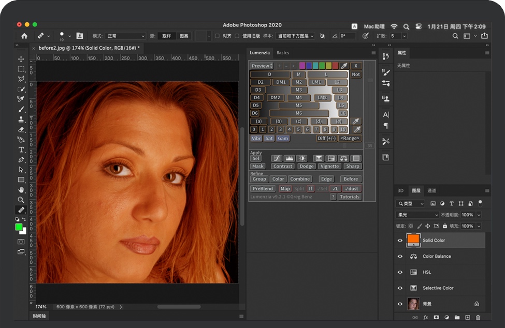Open the Basics tab in Lumenzia

(x=282, y=53)
